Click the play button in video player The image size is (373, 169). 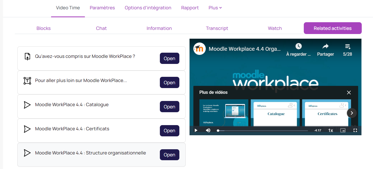[196, 130]
